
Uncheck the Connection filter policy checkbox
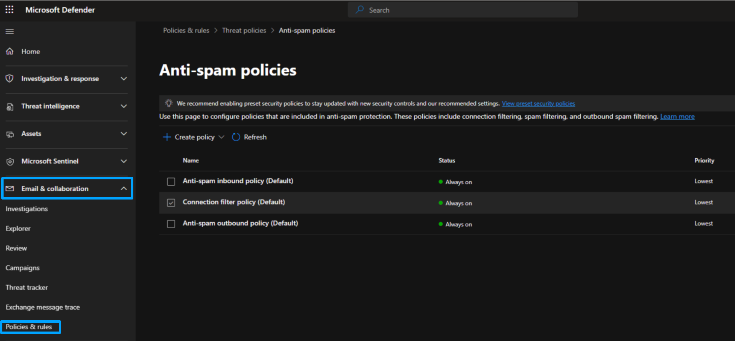171,203
